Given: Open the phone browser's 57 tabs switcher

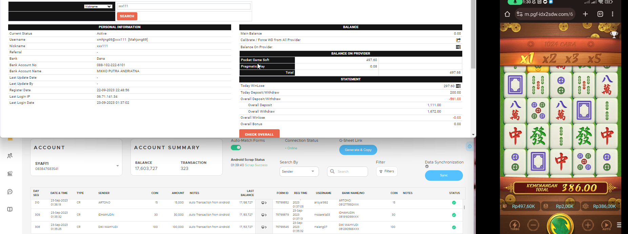Looking at the screenshot, I should pyautogui.click(x=600, y=14).
